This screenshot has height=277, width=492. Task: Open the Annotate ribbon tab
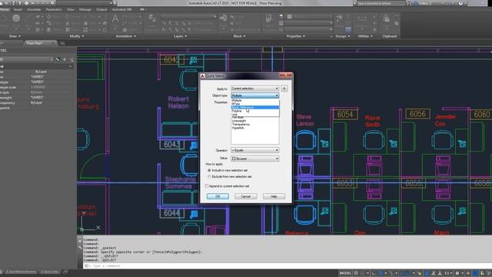click(x=34, y=9)
